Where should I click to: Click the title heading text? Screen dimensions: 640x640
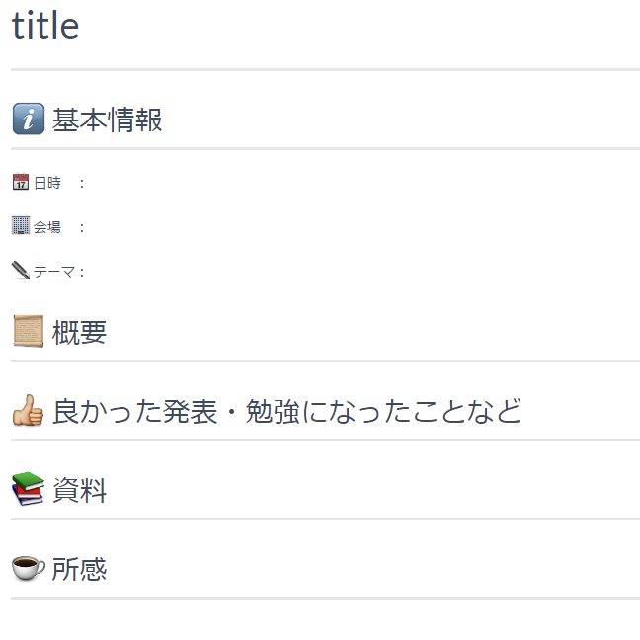coord(45,26)
